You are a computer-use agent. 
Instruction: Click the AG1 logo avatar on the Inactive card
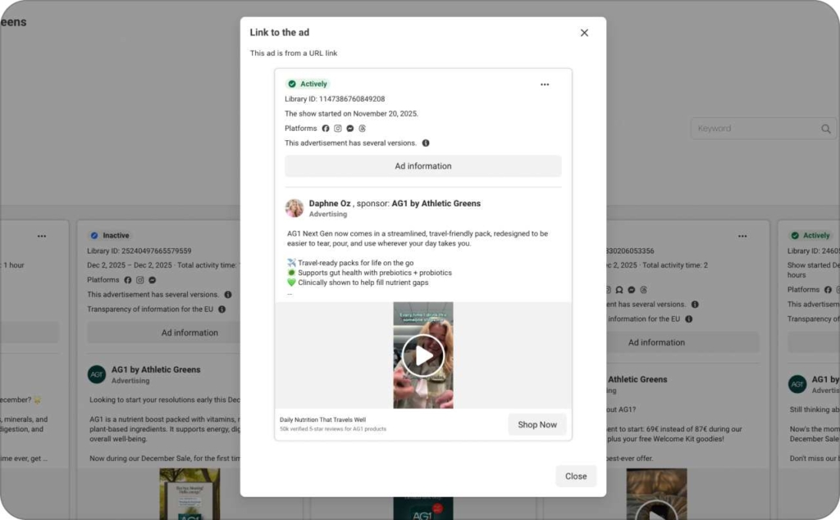coord(96,373)
